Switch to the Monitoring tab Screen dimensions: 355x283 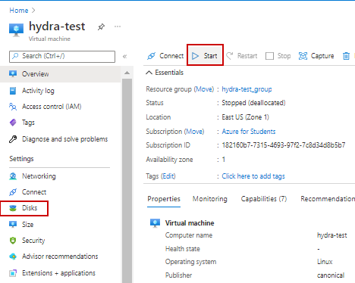click(210, 199)
